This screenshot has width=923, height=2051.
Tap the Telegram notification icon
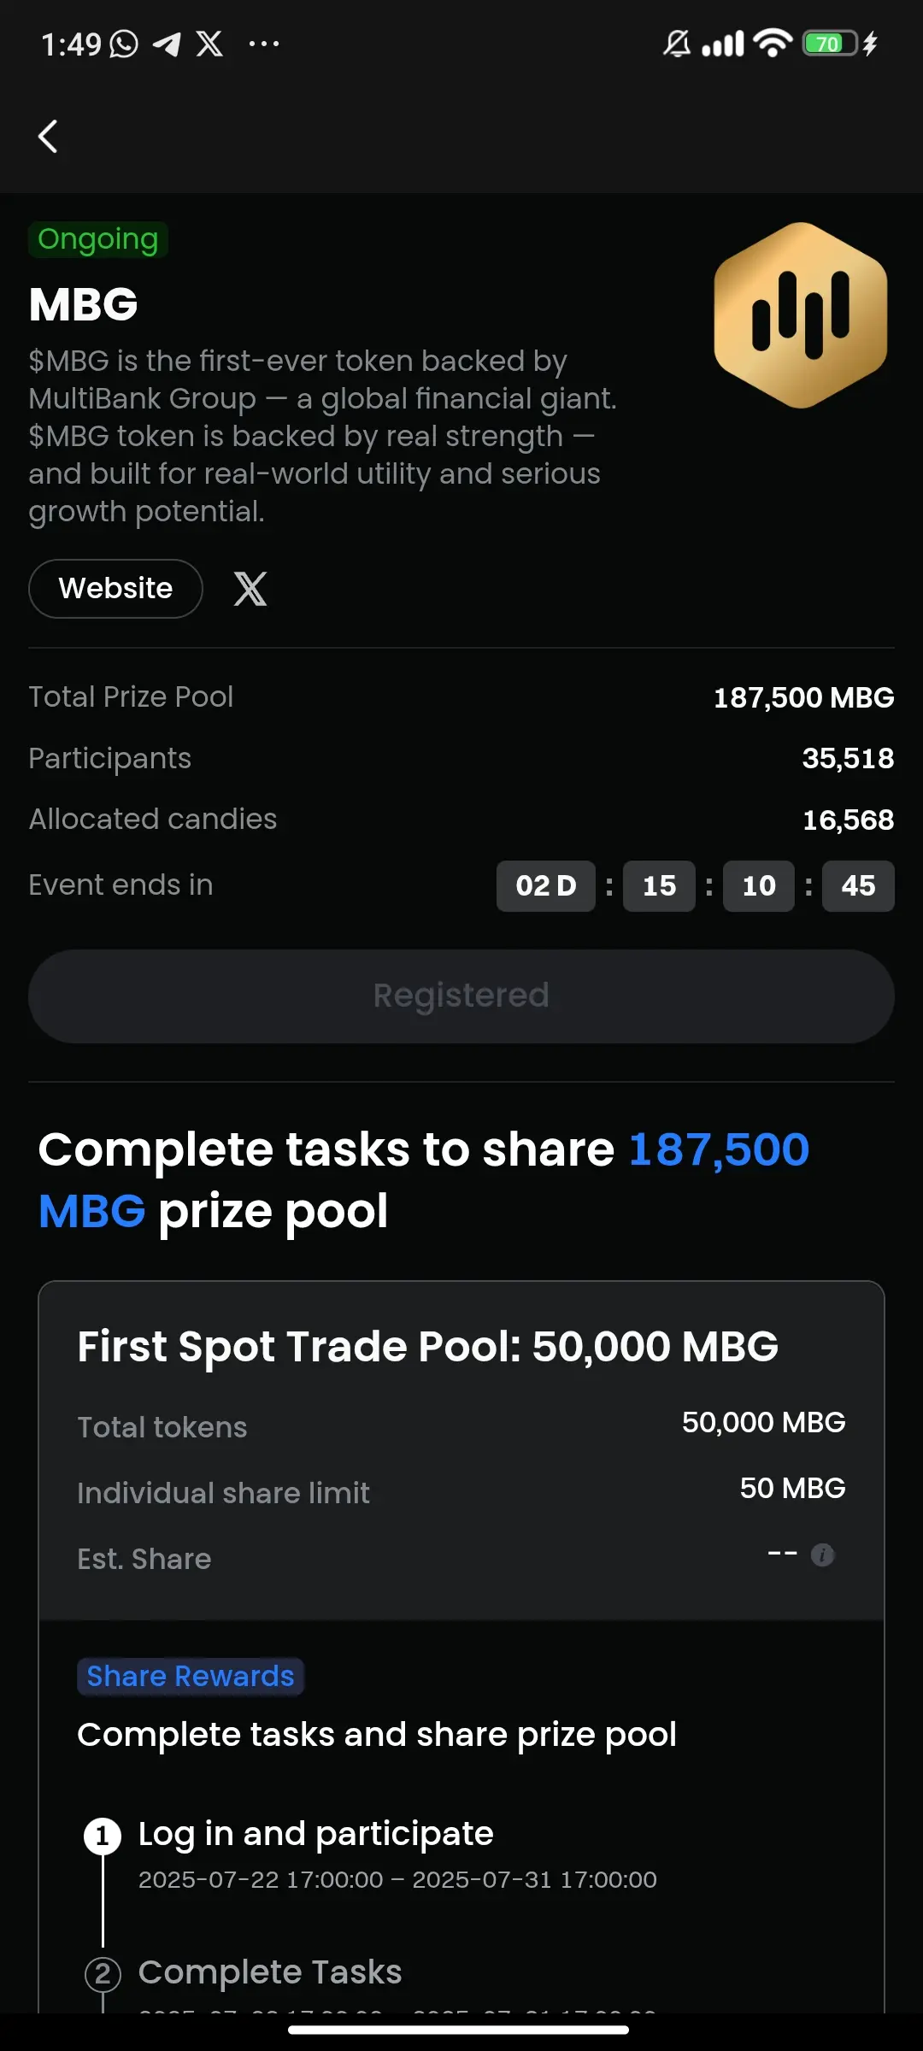167,44
